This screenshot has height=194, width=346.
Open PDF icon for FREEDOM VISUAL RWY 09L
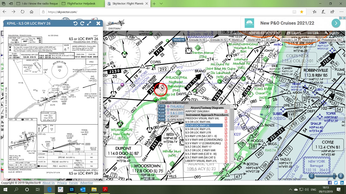click(x=226, y=118)
